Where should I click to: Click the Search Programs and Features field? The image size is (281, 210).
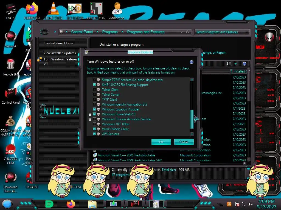coord(222,32)
